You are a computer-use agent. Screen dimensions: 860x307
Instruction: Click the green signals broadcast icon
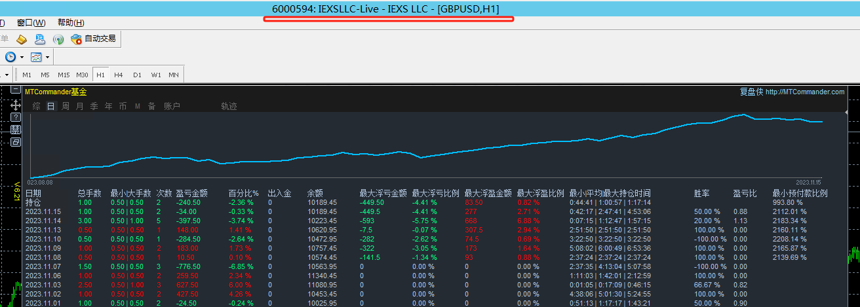58,39
